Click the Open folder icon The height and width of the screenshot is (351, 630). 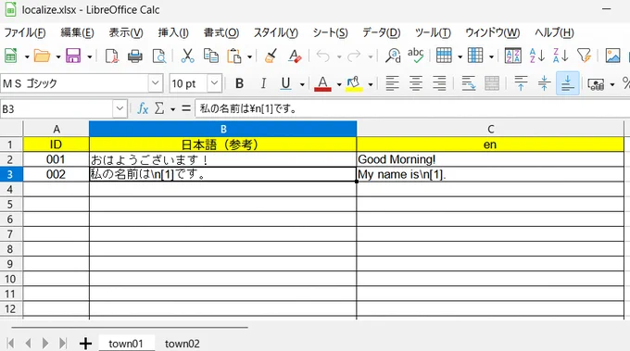[x=42, y=56]
